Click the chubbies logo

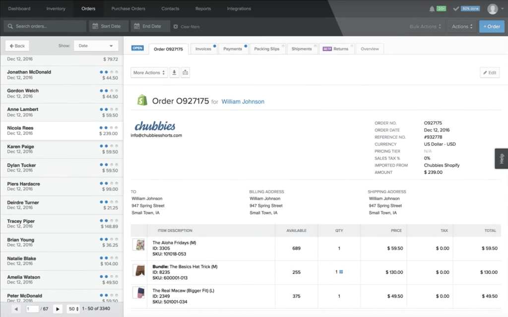point(155,126)
